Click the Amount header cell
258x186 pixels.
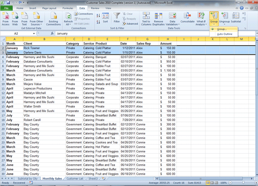coord(168,44)
